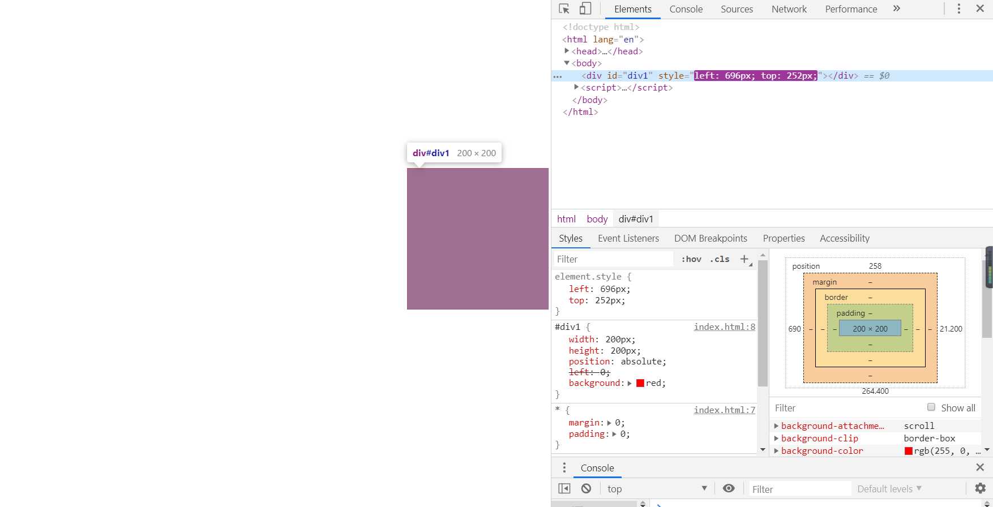The image size is (993, 507).
Task: Add new style rule plus icon
Action: pyautogui.click(x=744, y=259)
